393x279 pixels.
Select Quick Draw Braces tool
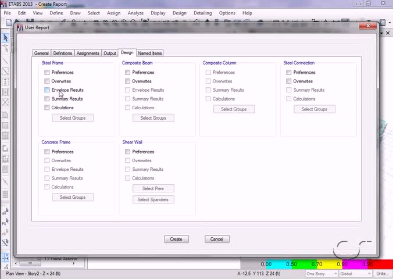click(5, 102)
